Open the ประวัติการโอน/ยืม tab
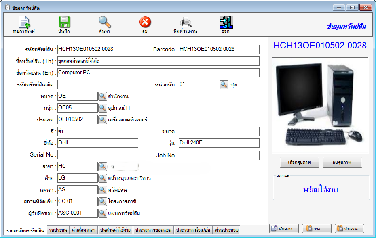 pos(193,230)
